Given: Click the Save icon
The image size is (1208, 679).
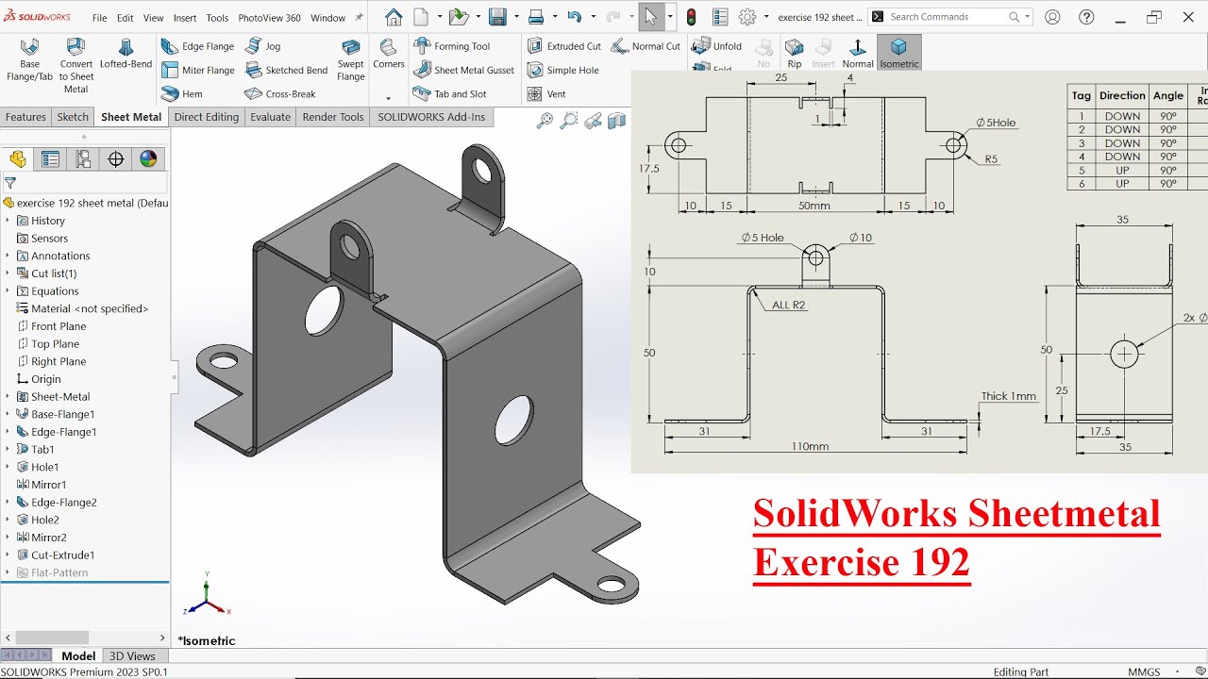Looking at the screenshot, I should tap(497, 17).
